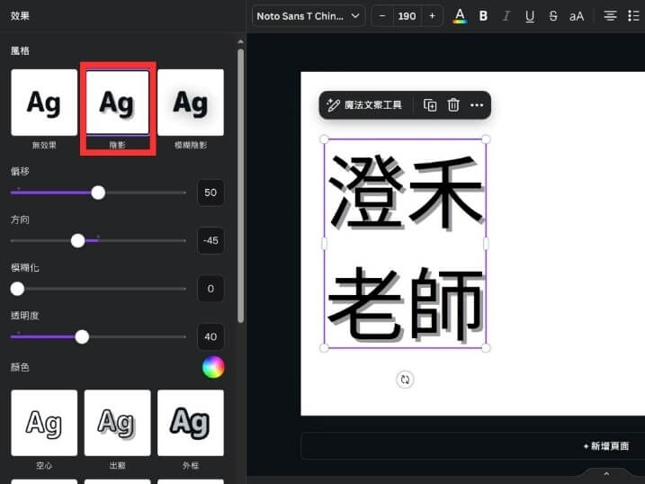This screenshot has width=645, height=484.
Task: Click the text color icon in toolbar
Action: coord(460,15)
